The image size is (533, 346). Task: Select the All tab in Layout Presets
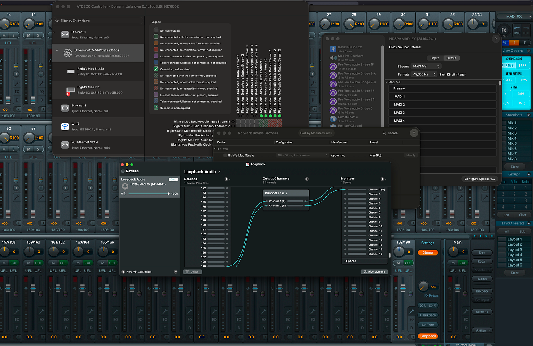pos(507,231)
